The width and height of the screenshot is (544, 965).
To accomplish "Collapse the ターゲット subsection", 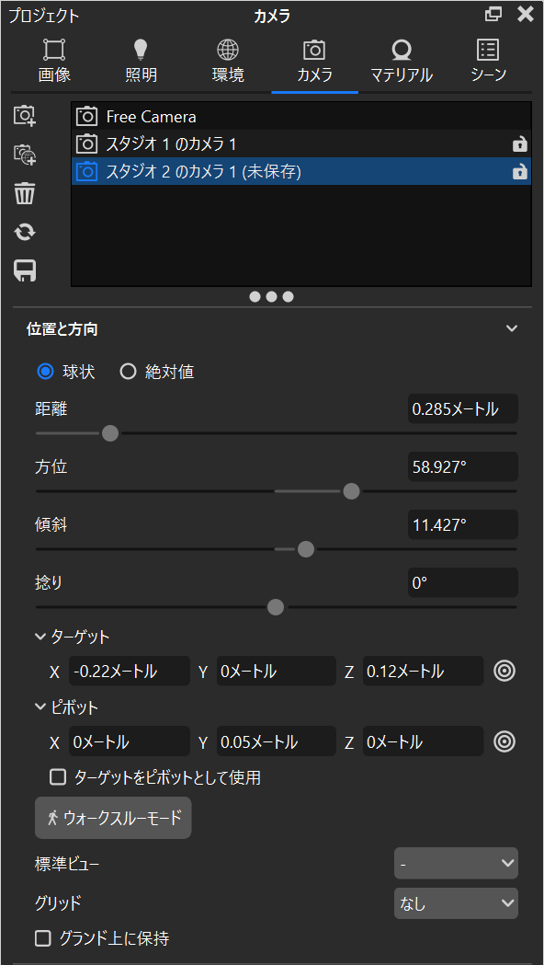I will (40, 636).
